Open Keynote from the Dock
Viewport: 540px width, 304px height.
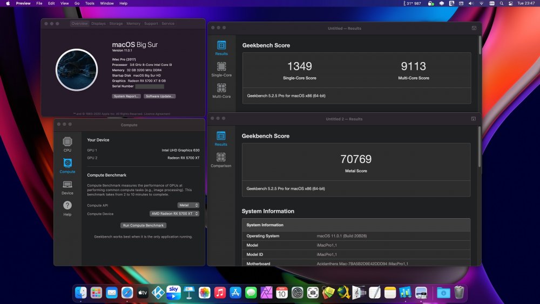click(x=189, y=293)
